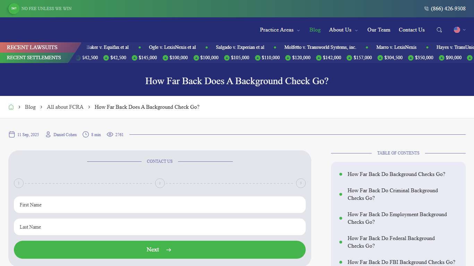Click the home icon in the breadcrumb trail

pos(11,107)
